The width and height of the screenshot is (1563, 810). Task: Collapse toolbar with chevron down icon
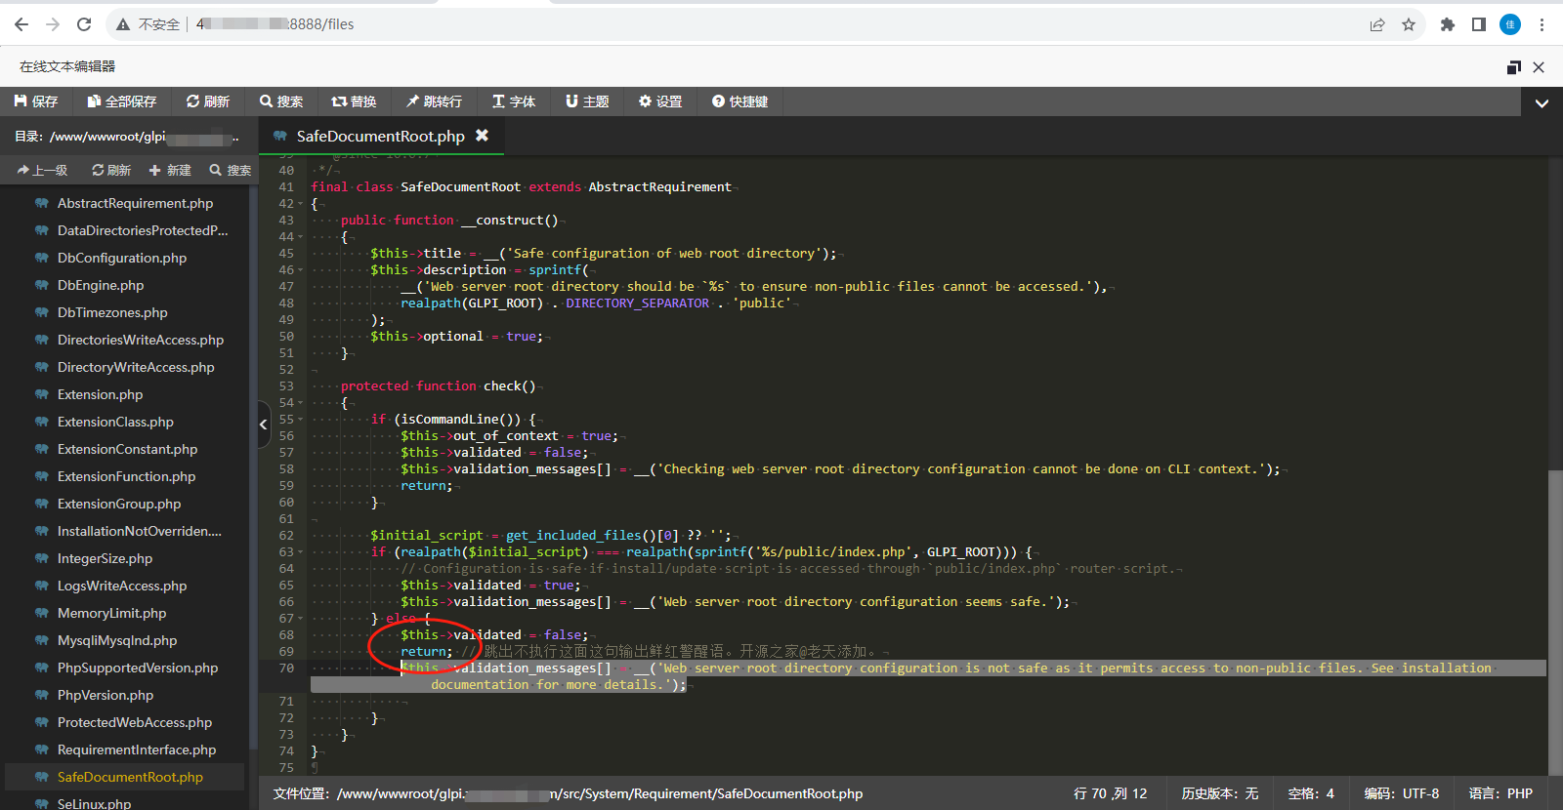1542,102
